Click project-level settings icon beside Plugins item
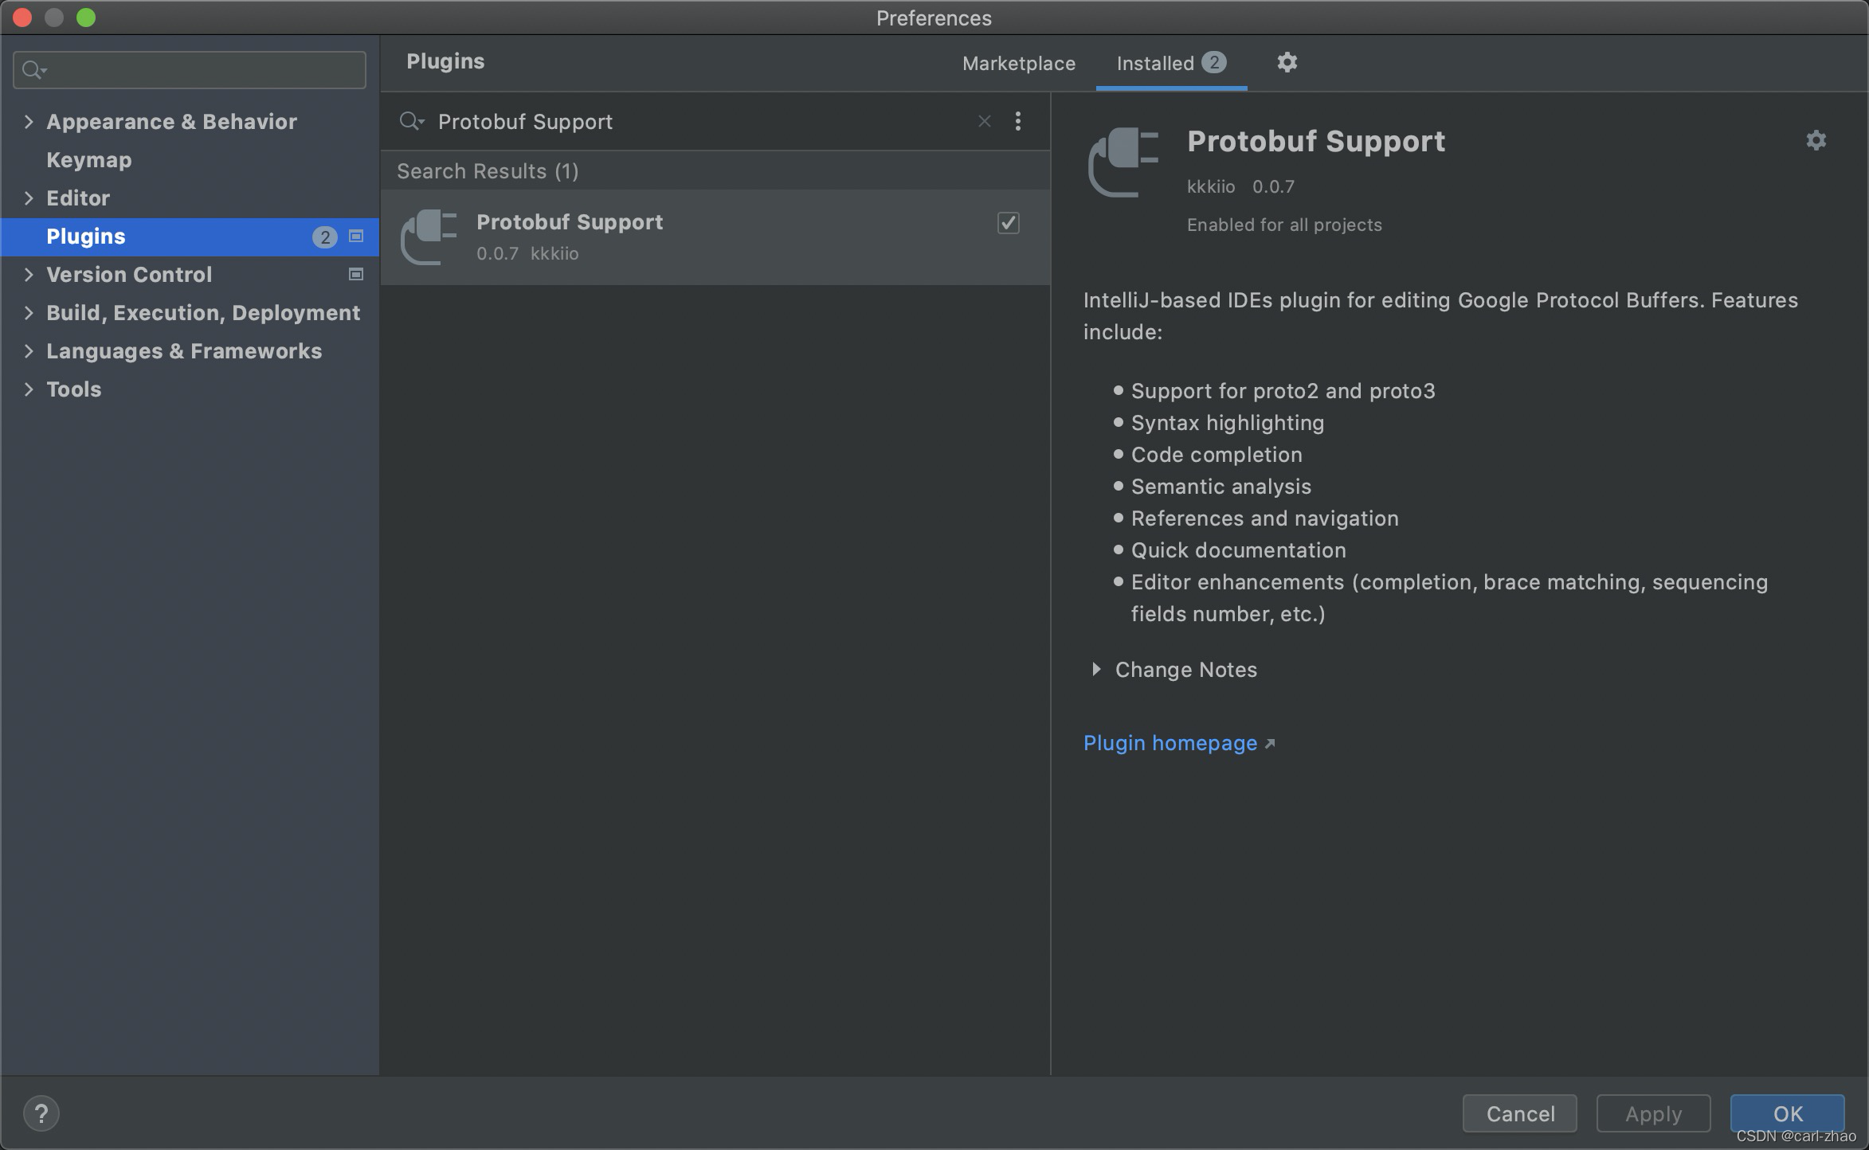 356,237
